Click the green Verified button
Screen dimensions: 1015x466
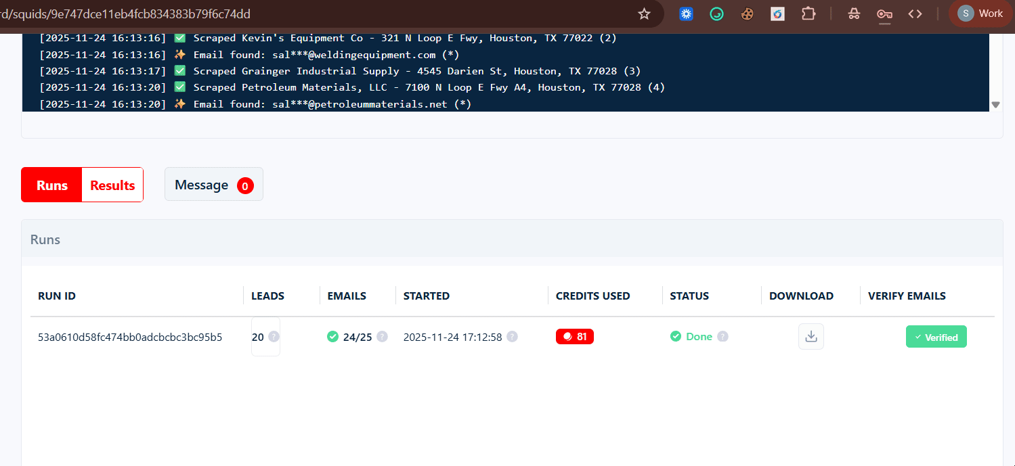936,337
